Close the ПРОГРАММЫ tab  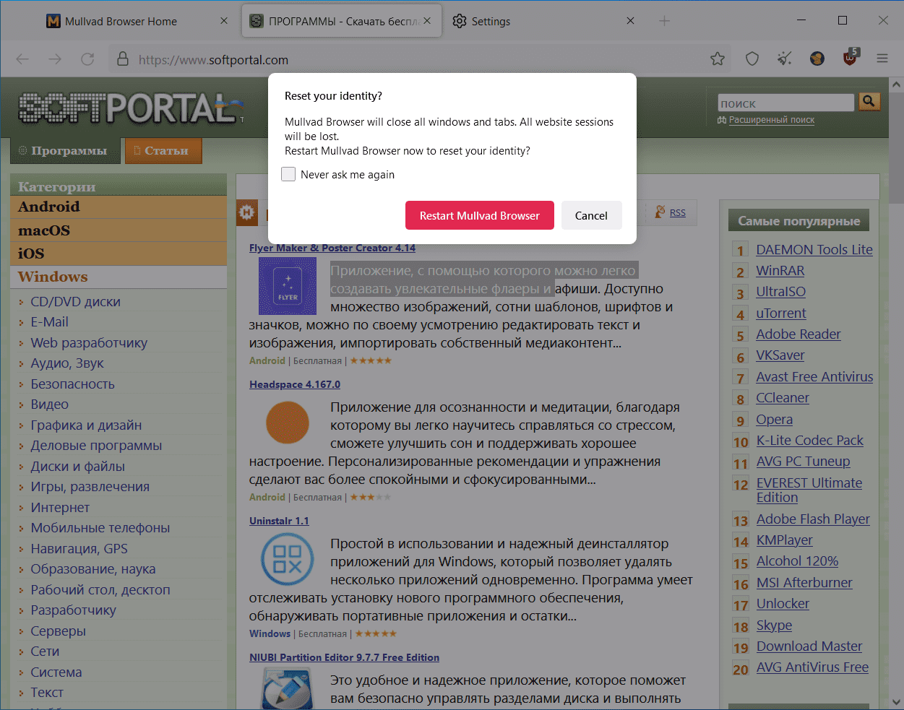pyautogui.click(x=427, y=21)
